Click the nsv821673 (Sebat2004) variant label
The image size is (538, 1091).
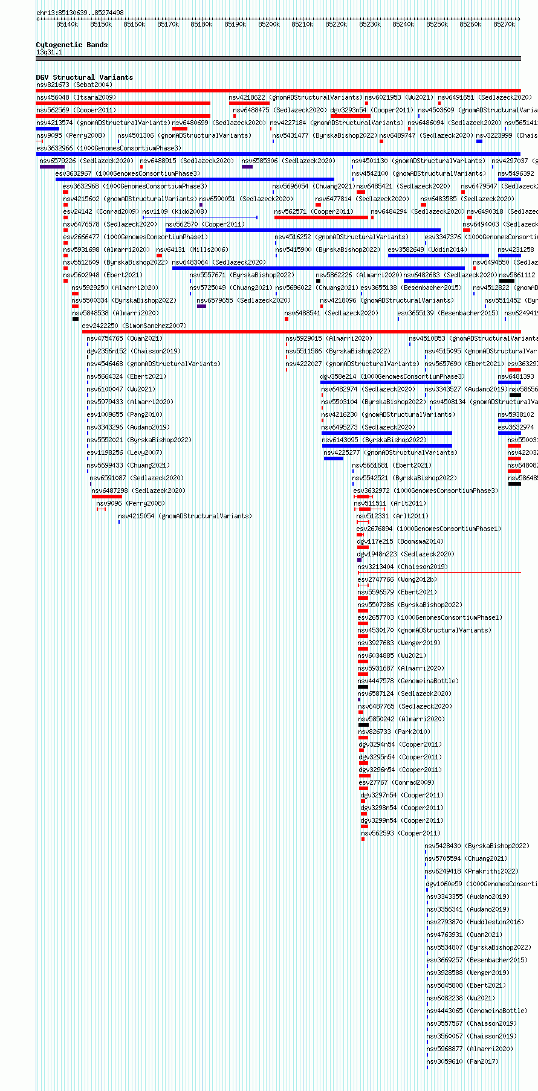(x=74, y=85)
